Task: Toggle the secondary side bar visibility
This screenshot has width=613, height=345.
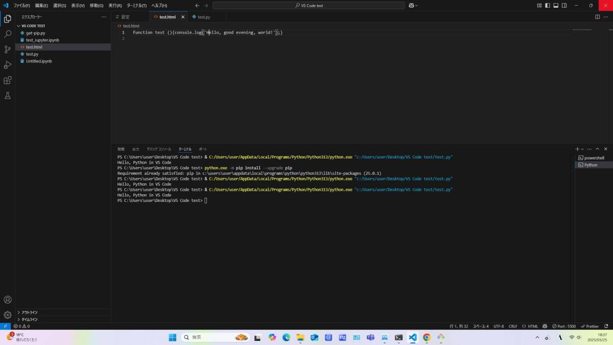Action: (x=564, y=6)
